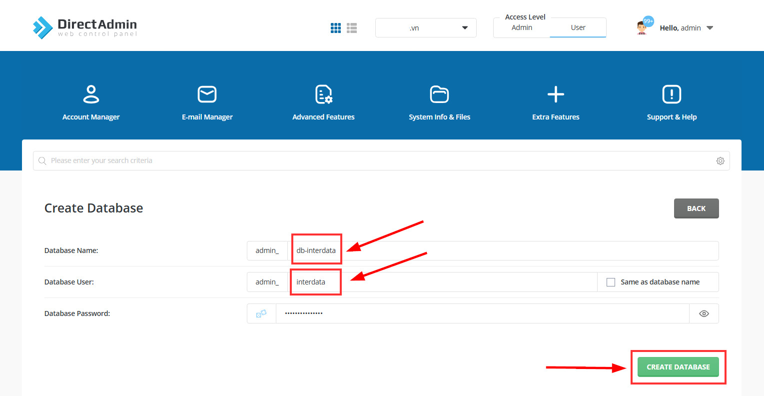Expand the Hello, admin user menu arrow
This screenshot has width=764, height=396.
click(x=710, y=28)
